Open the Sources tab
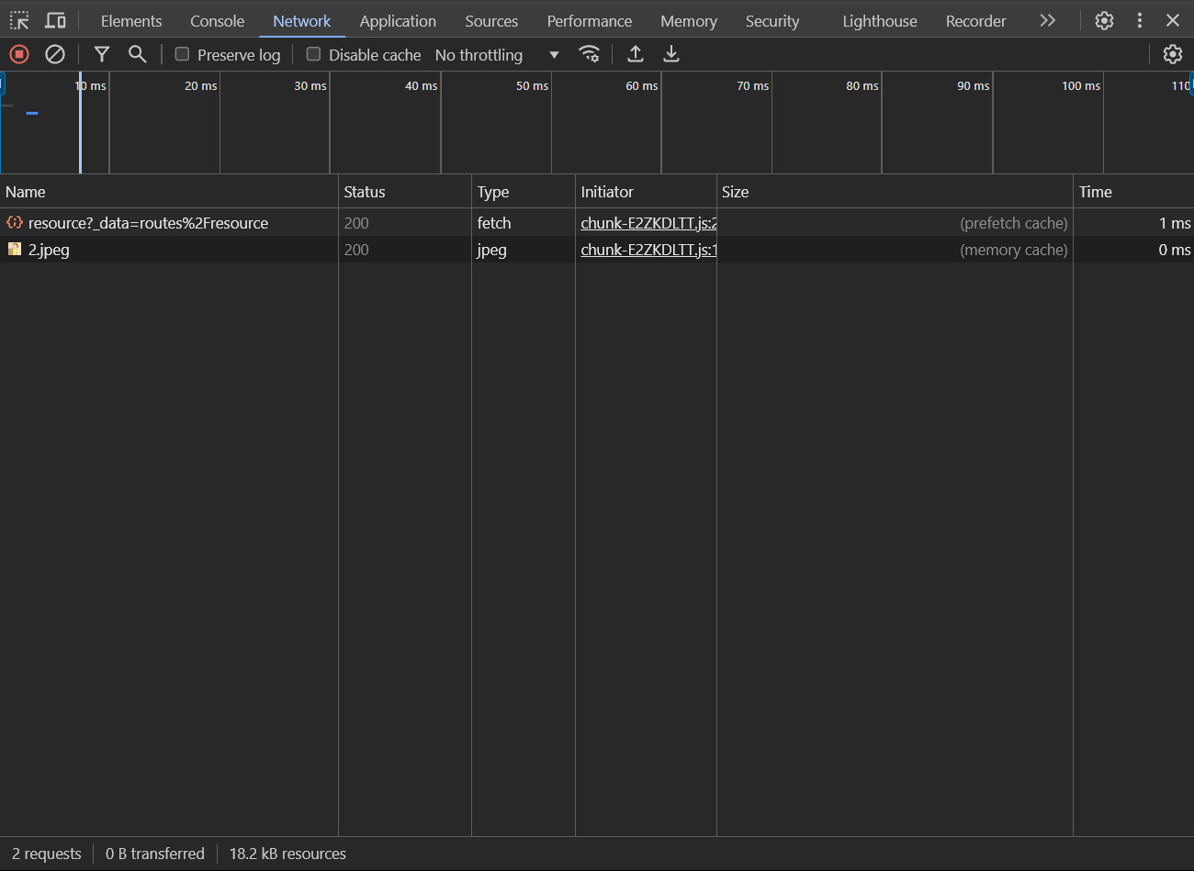 pos(491,21)
